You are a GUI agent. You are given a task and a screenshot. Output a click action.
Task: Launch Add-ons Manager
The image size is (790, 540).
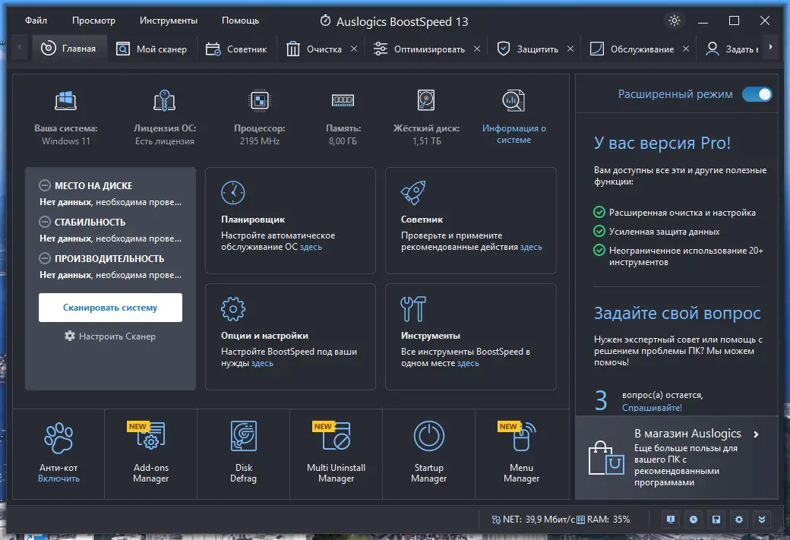[150, 453]
